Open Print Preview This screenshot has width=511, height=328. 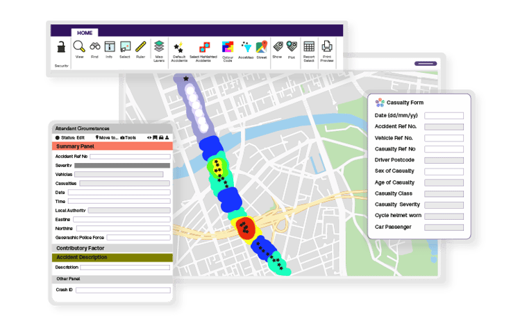point(327,46)
